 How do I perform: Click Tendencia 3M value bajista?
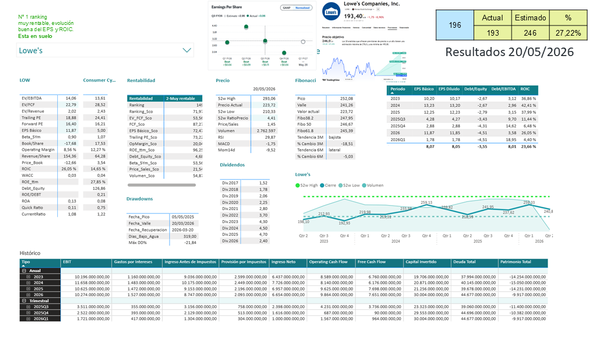[x=335, y=137]
